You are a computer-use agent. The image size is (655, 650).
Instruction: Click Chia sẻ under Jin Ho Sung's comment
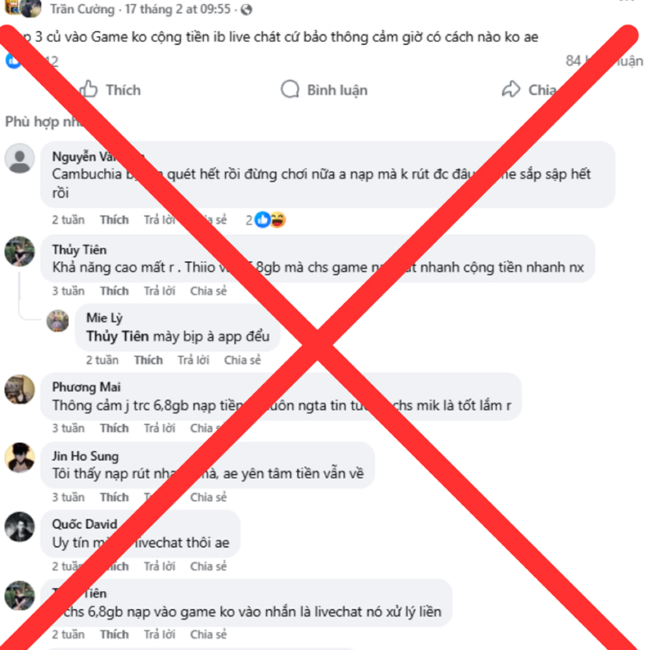209,497
